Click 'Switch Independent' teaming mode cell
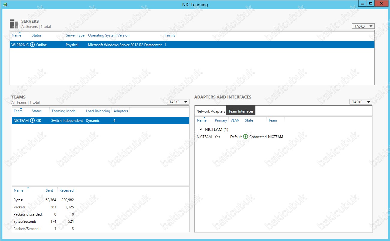Screen dimensions: 390x241 pyautogui.click(x=67, y=120)
